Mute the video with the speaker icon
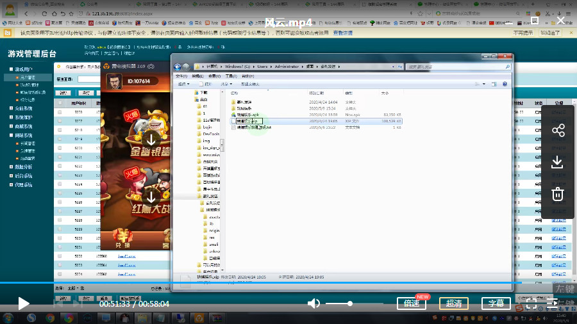 tap(313, 304)
